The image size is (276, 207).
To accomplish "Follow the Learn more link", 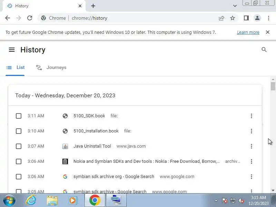I will click(x=248, y=32).
